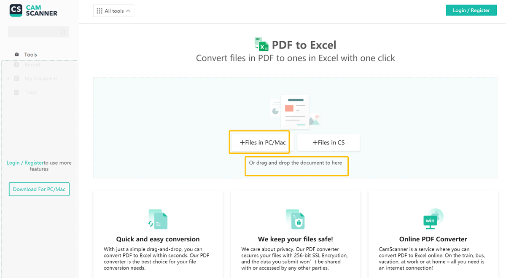Click the PDF to Excel header icon
506x278 pixels.
click(x=261, y=44)
